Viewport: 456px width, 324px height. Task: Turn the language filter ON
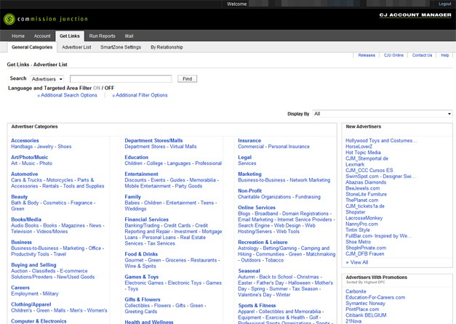(97, 88)
